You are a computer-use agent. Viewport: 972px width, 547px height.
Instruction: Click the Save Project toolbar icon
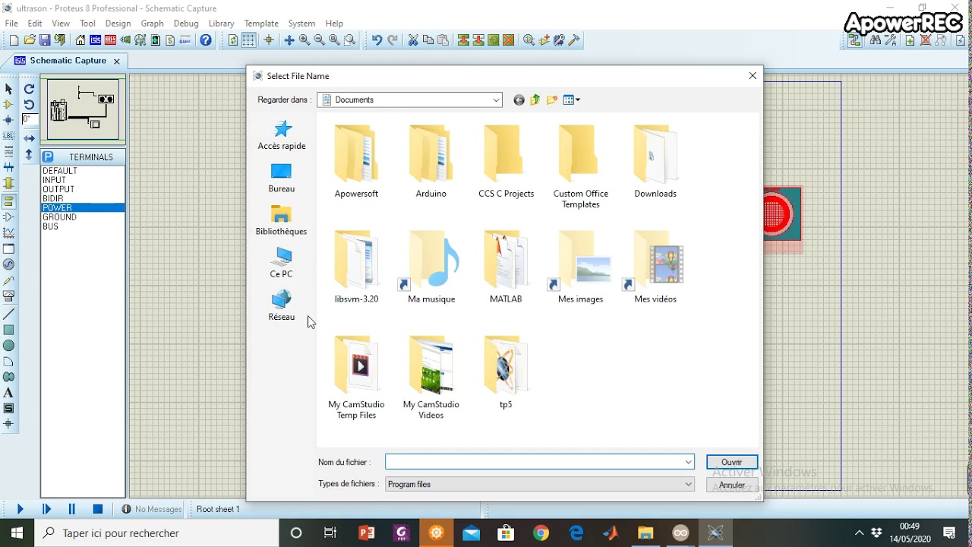point(45,40)
